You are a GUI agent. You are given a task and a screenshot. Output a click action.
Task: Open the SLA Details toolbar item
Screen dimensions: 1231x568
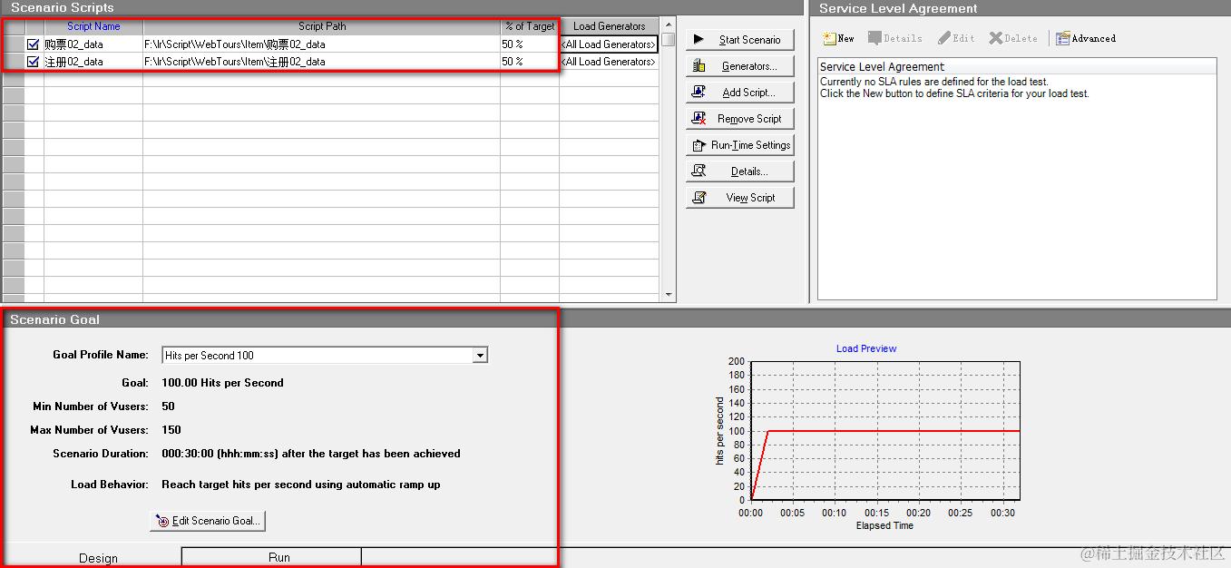click(x=895, y=38)
